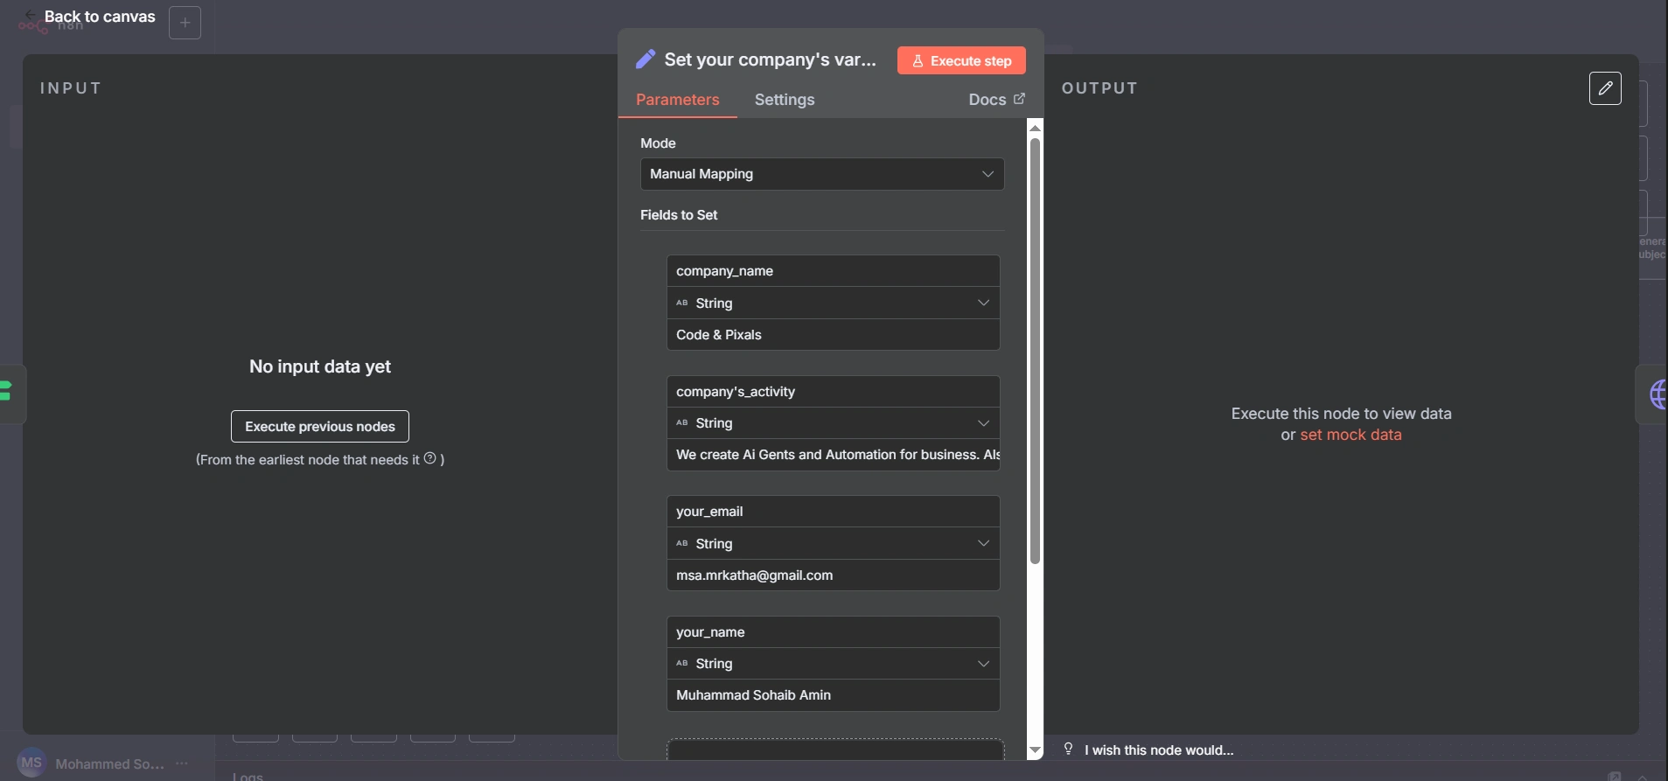This screenshot has height=781, width=1668.
Task: Open the Docs external link
Action: coord(996,100)
